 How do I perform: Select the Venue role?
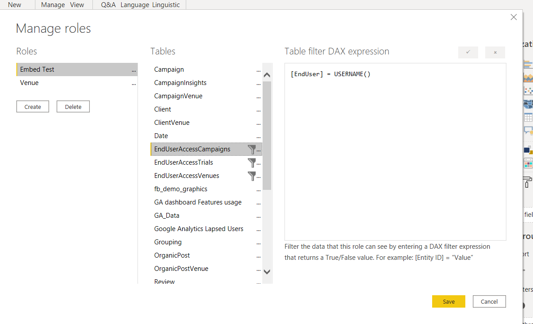pyautogui.click(x=77, y=83)
